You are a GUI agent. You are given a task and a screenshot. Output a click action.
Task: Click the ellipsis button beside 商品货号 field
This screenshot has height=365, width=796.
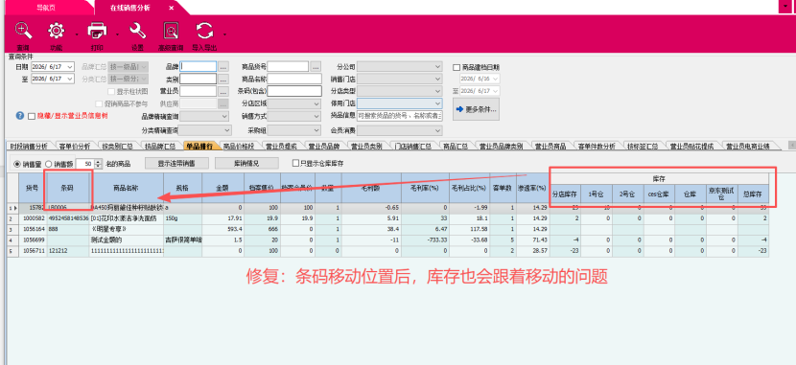coord(316,66)
